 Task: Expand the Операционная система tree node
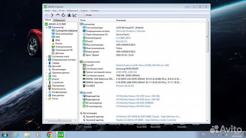46,60
